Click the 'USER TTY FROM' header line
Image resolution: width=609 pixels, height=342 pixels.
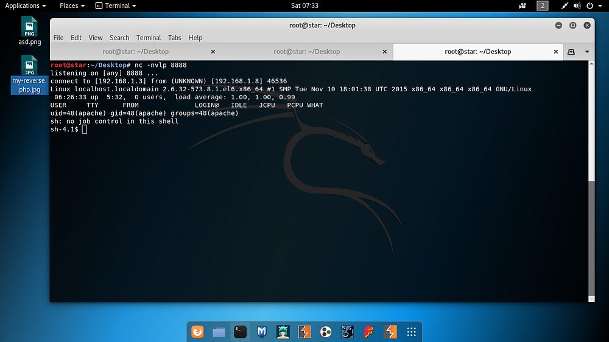pos(187,105)
